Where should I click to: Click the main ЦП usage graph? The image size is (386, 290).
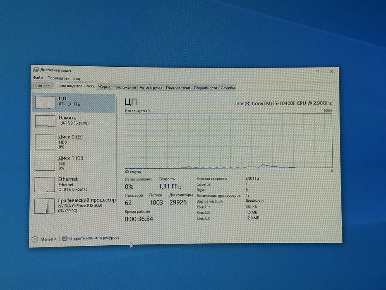[228, 141]
